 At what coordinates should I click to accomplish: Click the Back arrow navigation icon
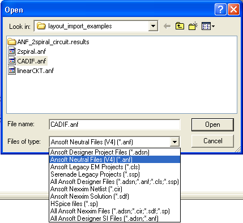[x=167, y=26]
